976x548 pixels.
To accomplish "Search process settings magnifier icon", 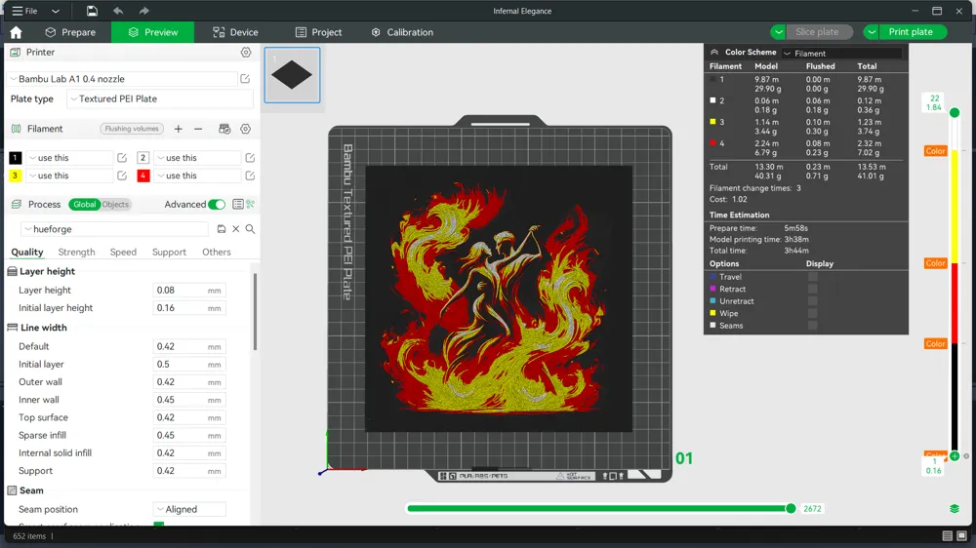I will [250, 229].
